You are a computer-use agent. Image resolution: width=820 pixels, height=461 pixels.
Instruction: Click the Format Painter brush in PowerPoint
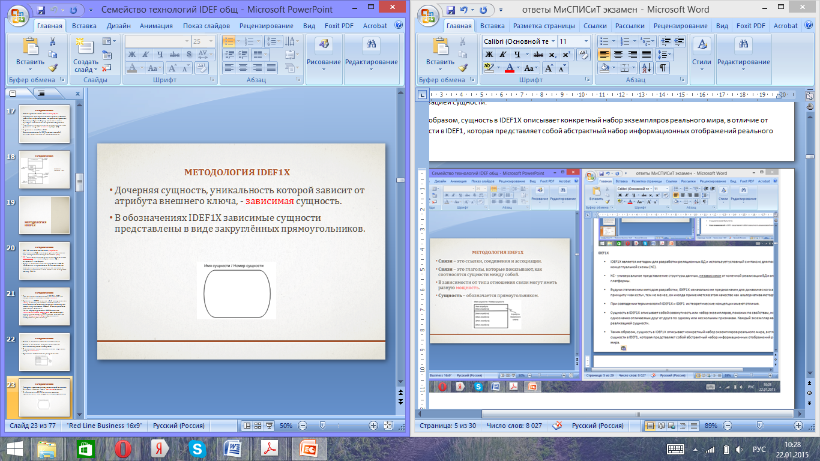coord(52,68)
